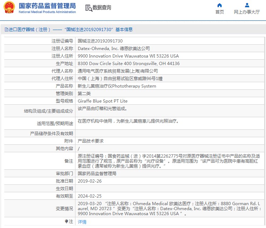Select the 2019-03-20 change record text
Image resolution: width=266 pixels, height=228 pixels.
tap(169, 208)
